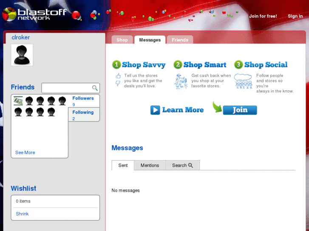Click Shrink in the Wishlist box
The height and width of the screenshot is (231, 309).
22,214
